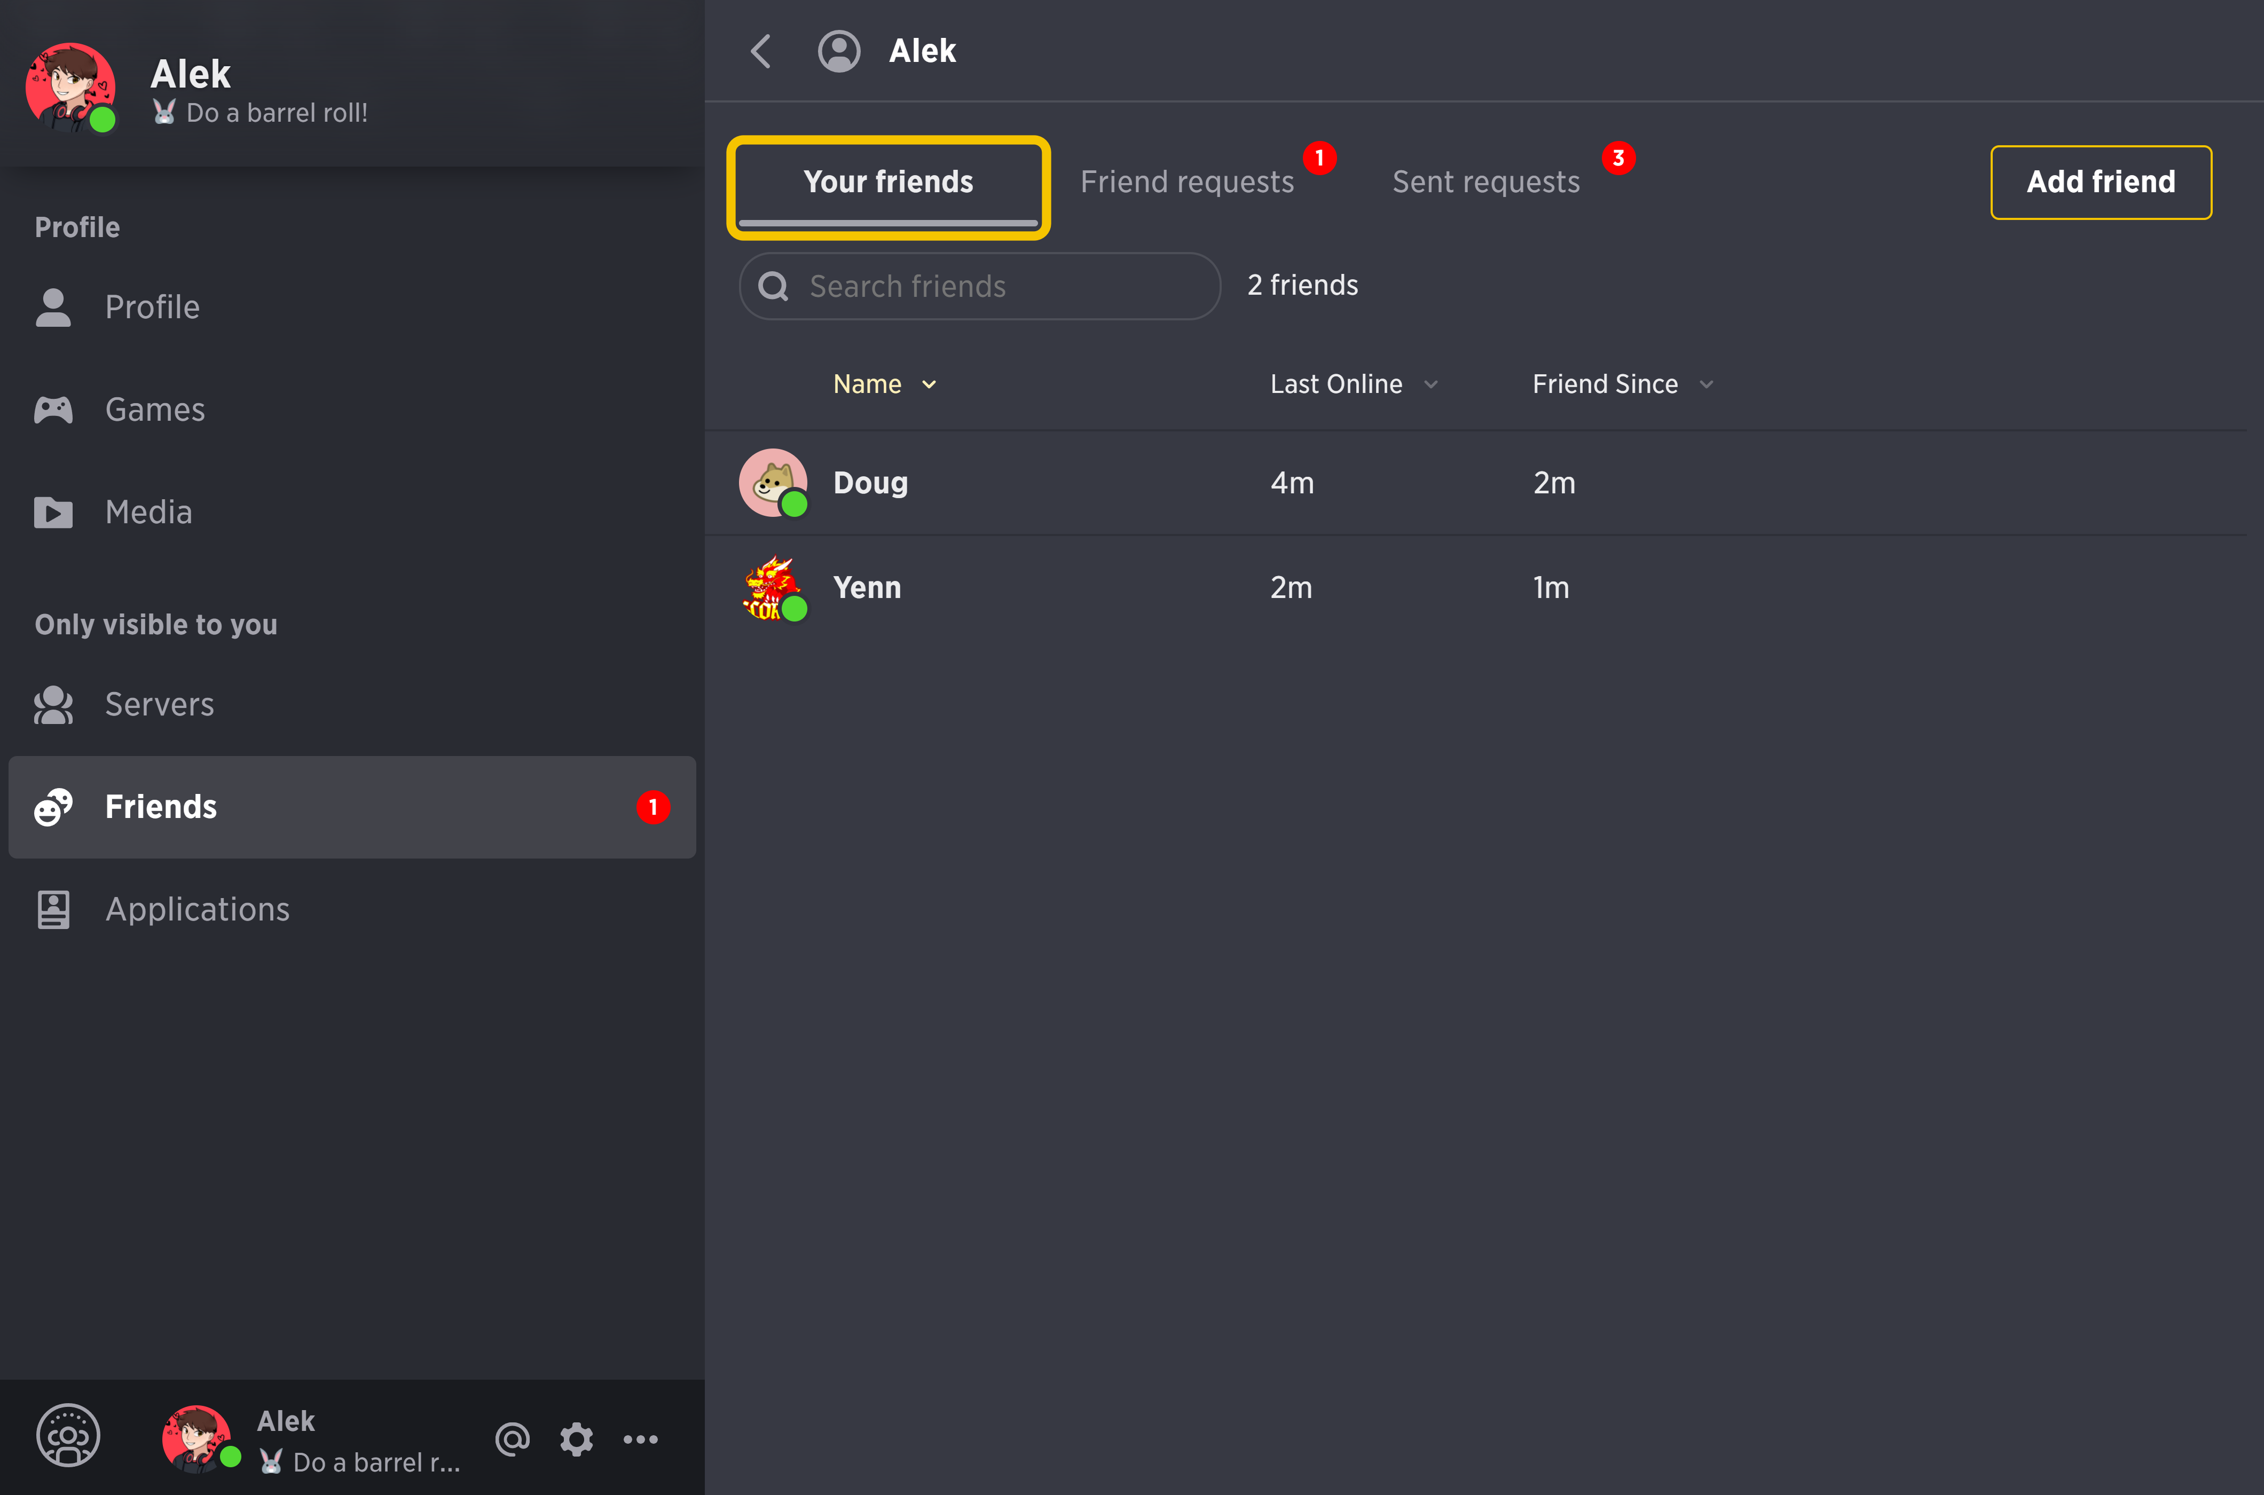Click the Add friend button
The image size is (2264, 1495).
tap(2101, 182)
